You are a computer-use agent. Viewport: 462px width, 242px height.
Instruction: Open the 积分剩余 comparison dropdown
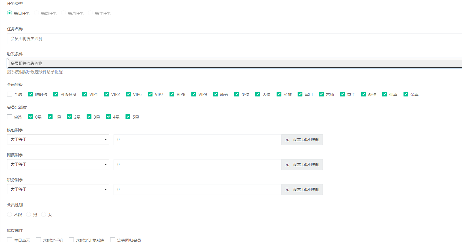[x=58, y=189]
